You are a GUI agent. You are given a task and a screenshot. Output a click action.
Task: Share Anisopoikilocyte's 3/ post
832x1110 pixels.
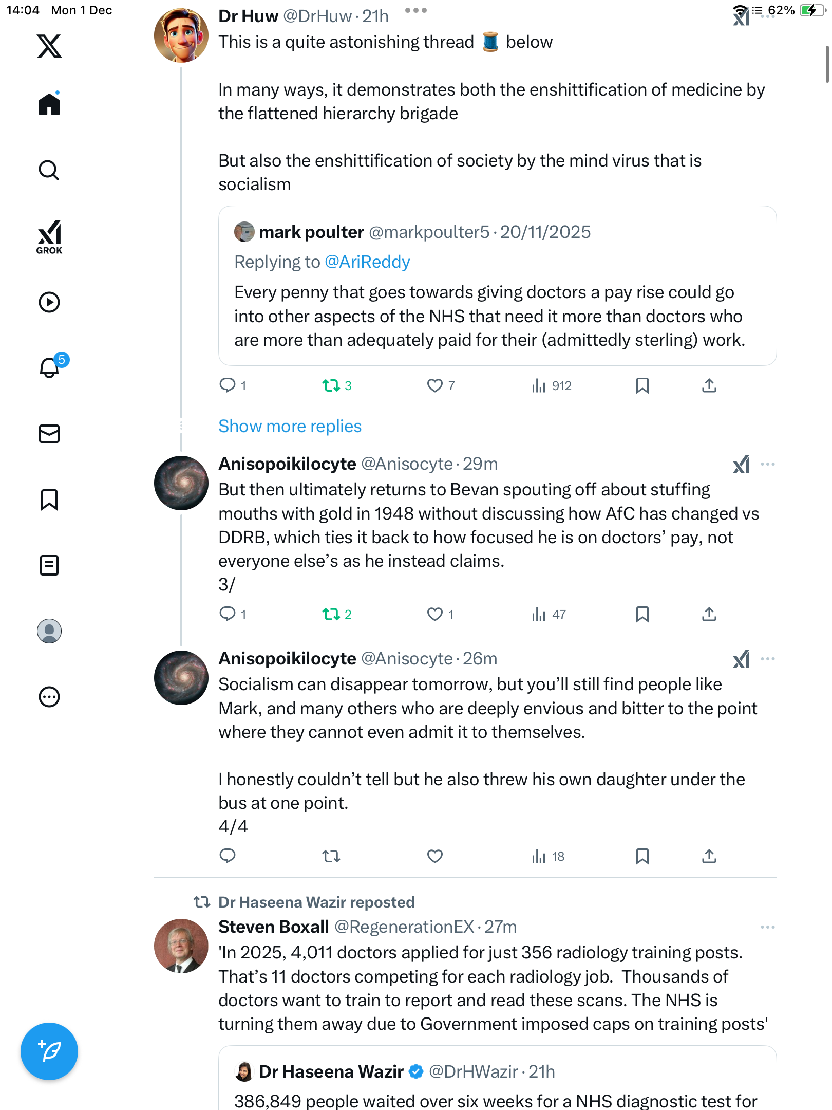(x=709, y=614)
